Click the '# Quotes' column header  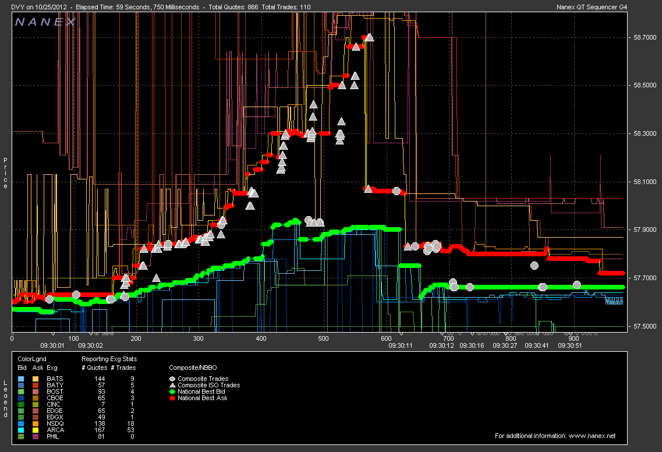[94, 368]
